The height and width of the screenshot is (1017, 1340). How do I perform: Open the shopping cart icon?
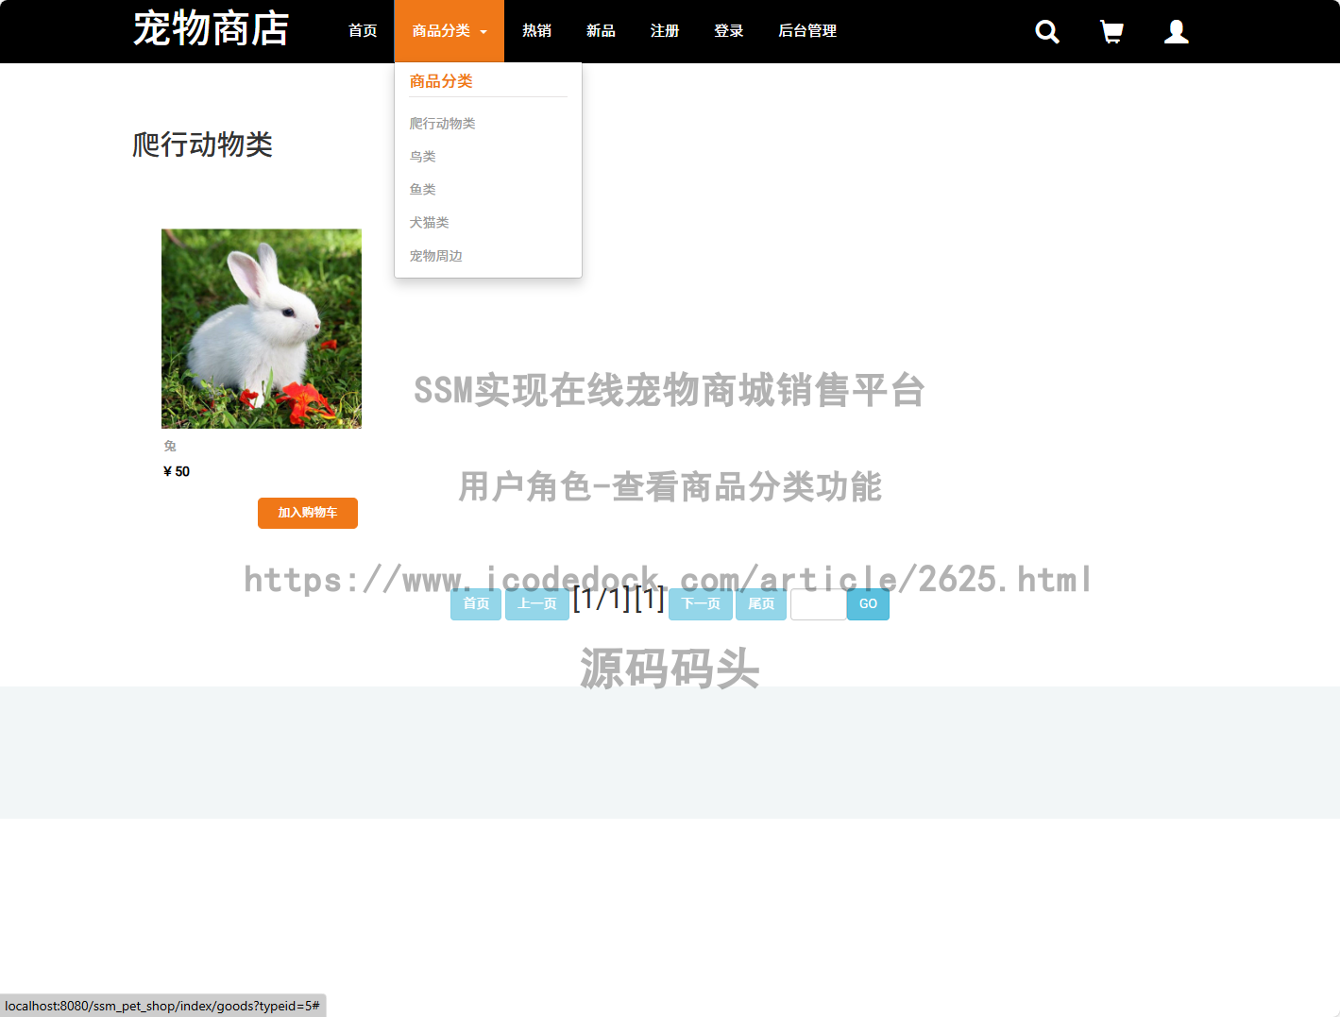(1111, 31)
